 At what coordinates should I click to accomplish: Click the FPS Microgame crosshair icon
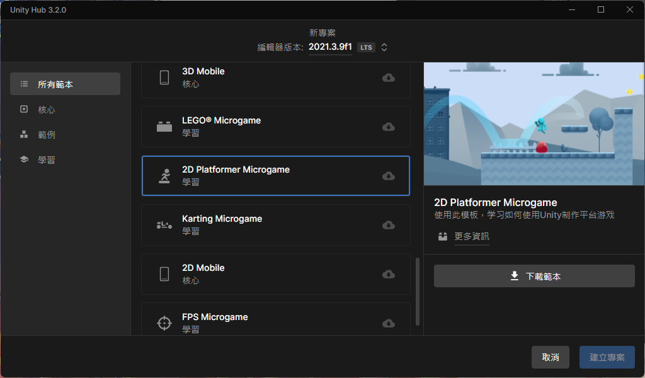tap(164, 323)
